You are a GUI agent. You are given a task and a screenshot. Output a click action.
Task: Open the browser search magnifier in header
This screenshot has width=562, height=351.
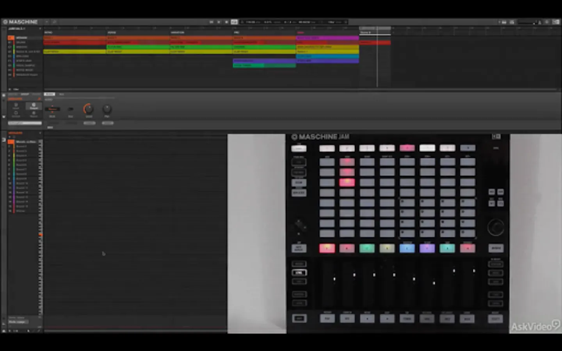pyautogui.click(x=54, y=22)
